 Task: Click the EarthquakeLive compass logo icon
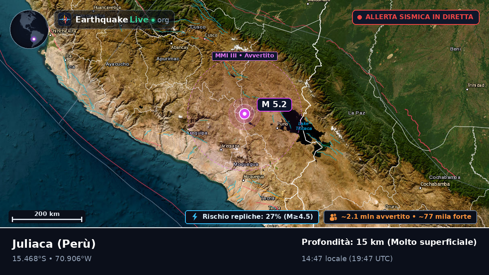(64, 20)
